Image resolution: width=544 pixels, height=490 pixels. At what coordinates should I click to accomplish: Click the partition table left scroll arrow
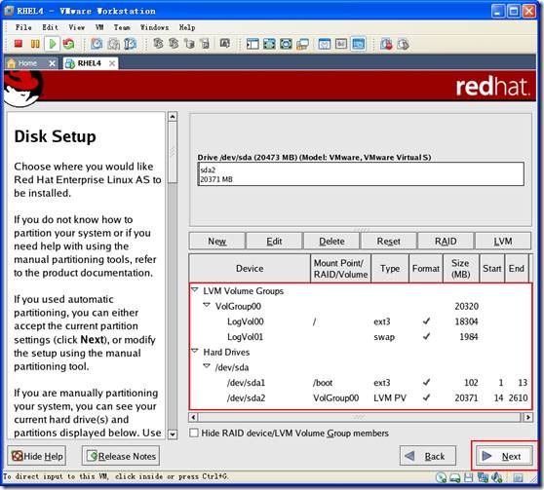(193, 417)
